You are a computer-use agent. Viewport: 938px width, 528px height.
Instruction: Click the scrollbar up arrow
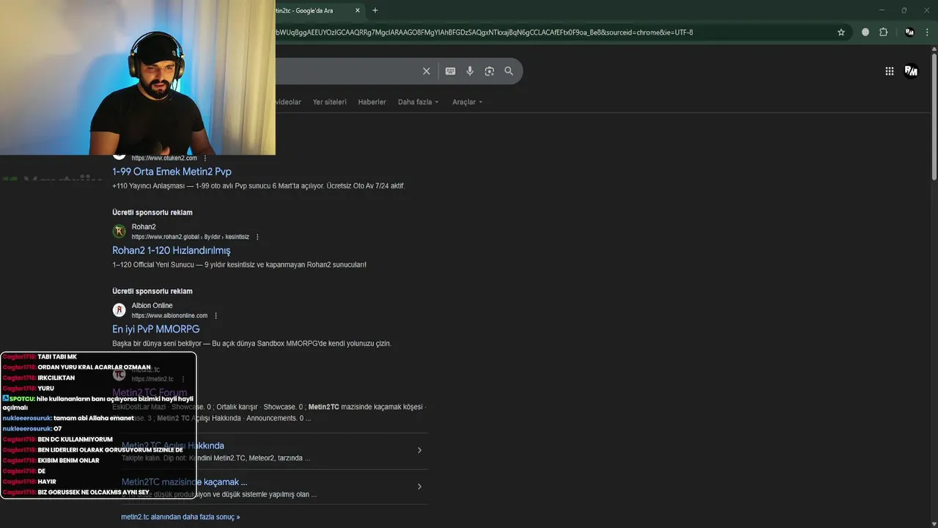(x=934, y=48)
